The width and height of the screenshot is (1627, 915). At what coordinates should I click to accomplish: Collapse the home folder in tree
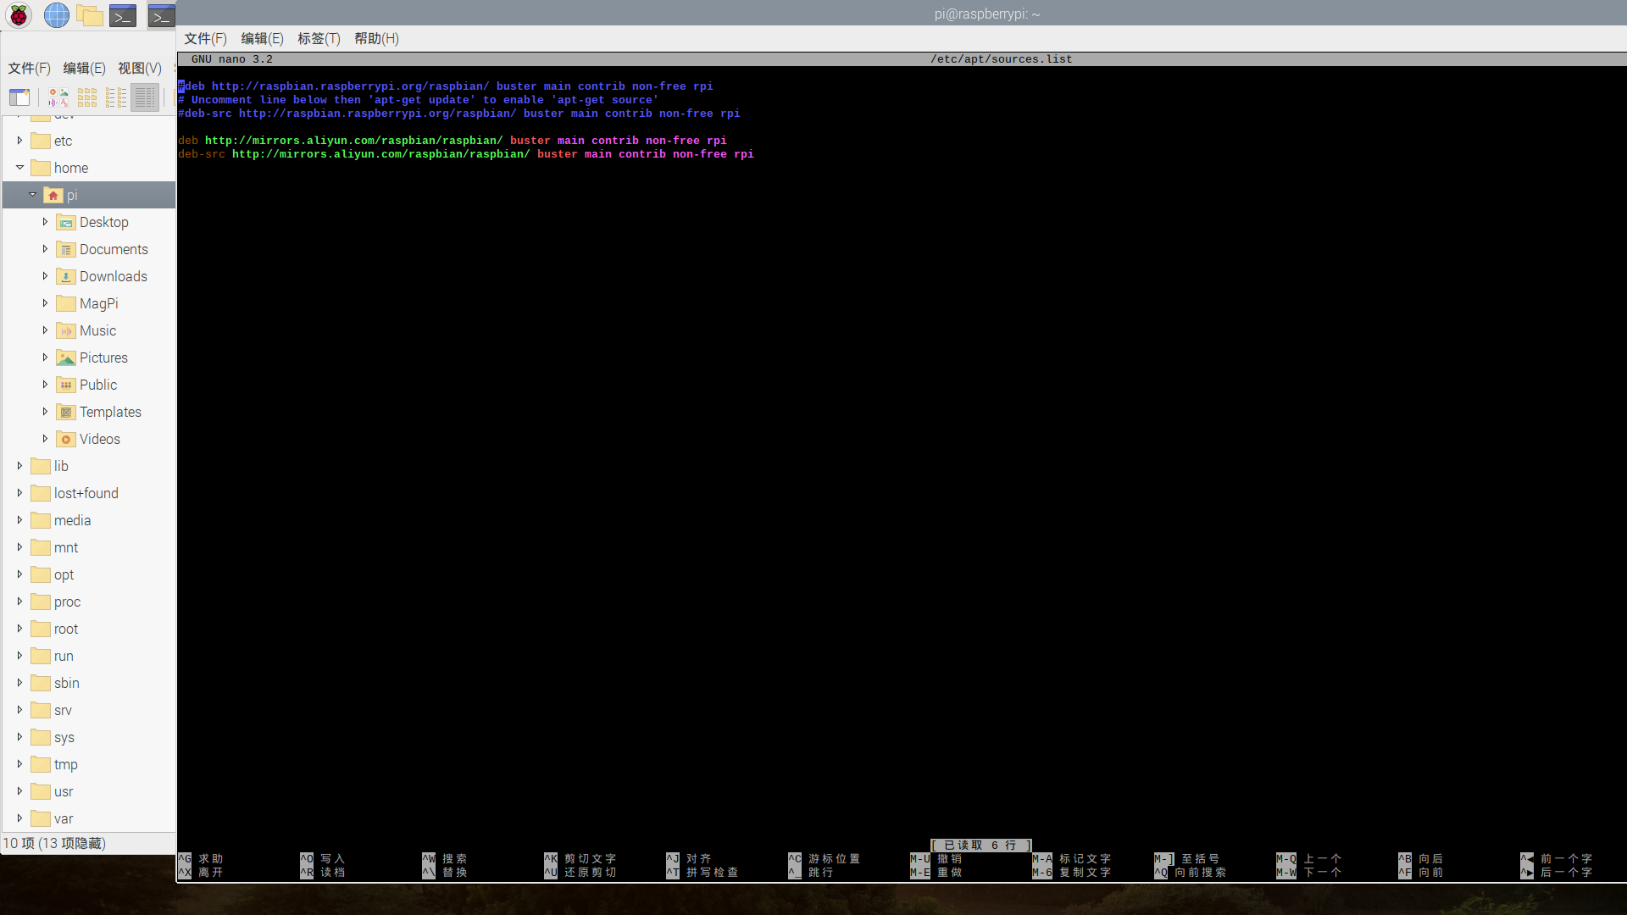19,168
